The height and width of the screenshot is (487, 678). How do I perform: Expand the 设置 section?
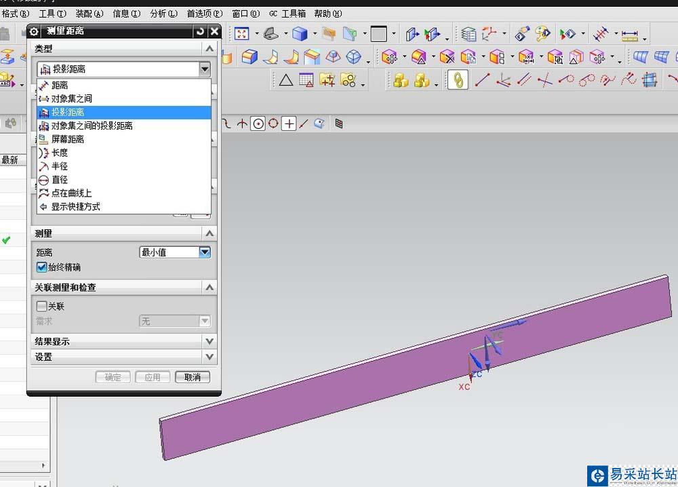[124, 357]
